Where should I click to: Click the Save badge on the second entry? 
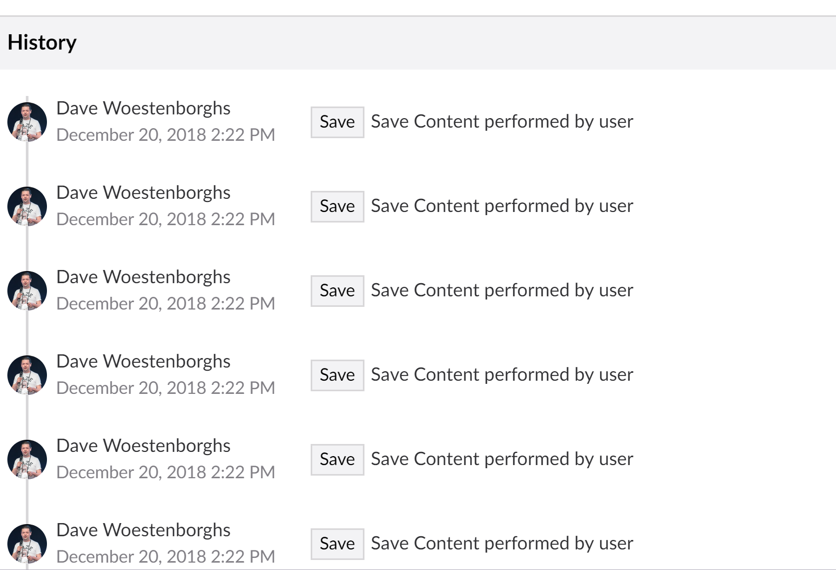pyautogui.click(x=337, y=206)
